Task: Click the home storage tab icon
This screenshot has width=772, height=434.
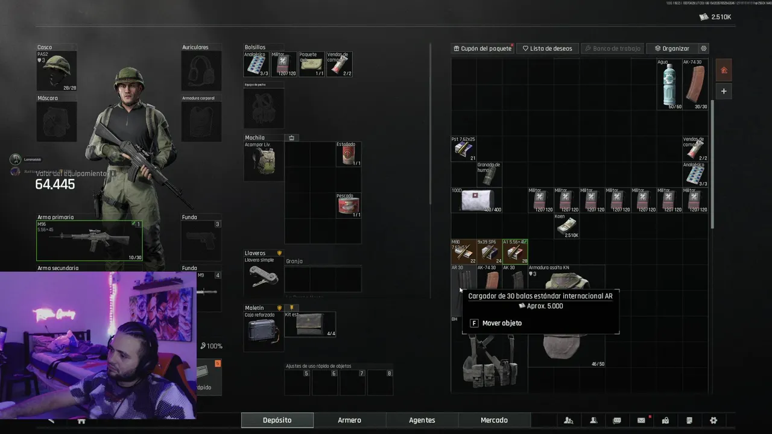Action: coord(724,70)
